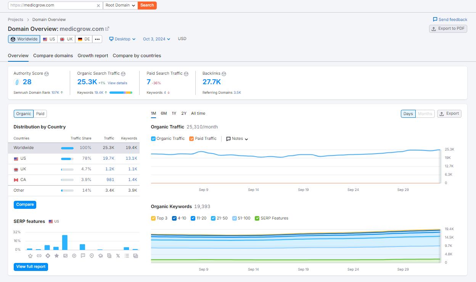Click the external link icon beside medicgrow.com
The width and height of the screenshot is (476, 282).
pyautogui.click(x=107, y=29)
